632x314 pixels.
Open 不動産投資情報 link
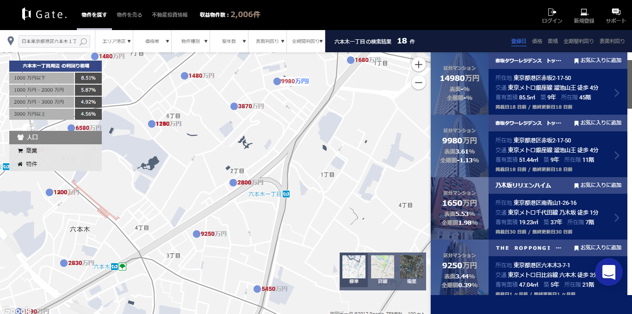point(170,15)
